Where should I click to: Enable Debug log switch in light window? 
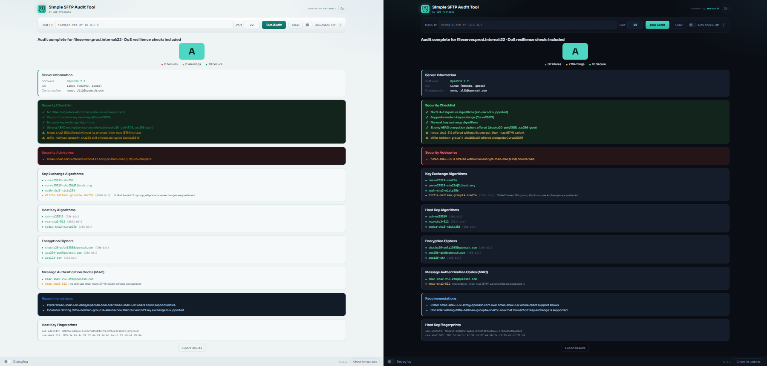[7, 362]
